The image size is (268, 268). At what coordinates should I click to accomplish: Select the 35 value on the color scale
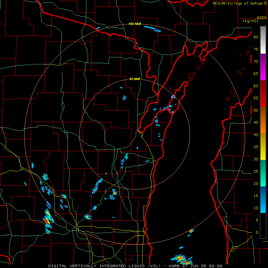coord(256,147)
